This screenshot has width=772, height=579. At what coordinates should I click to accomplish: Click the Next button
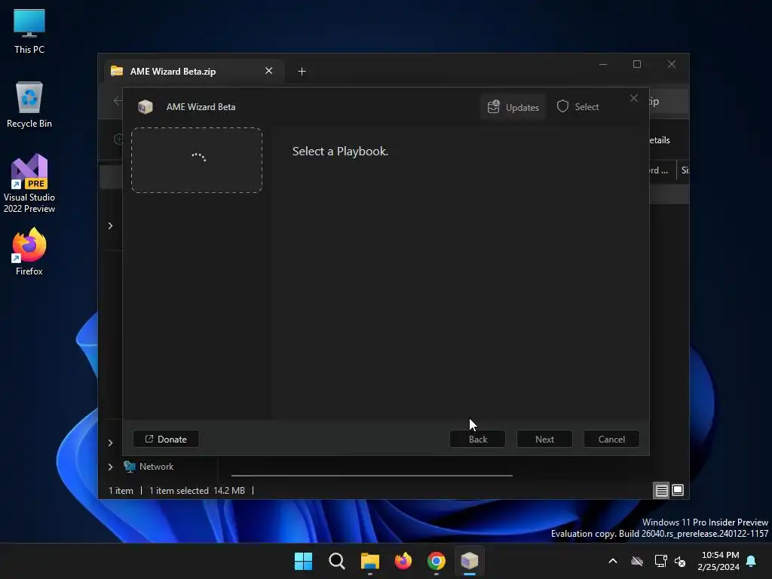point(544,440)
